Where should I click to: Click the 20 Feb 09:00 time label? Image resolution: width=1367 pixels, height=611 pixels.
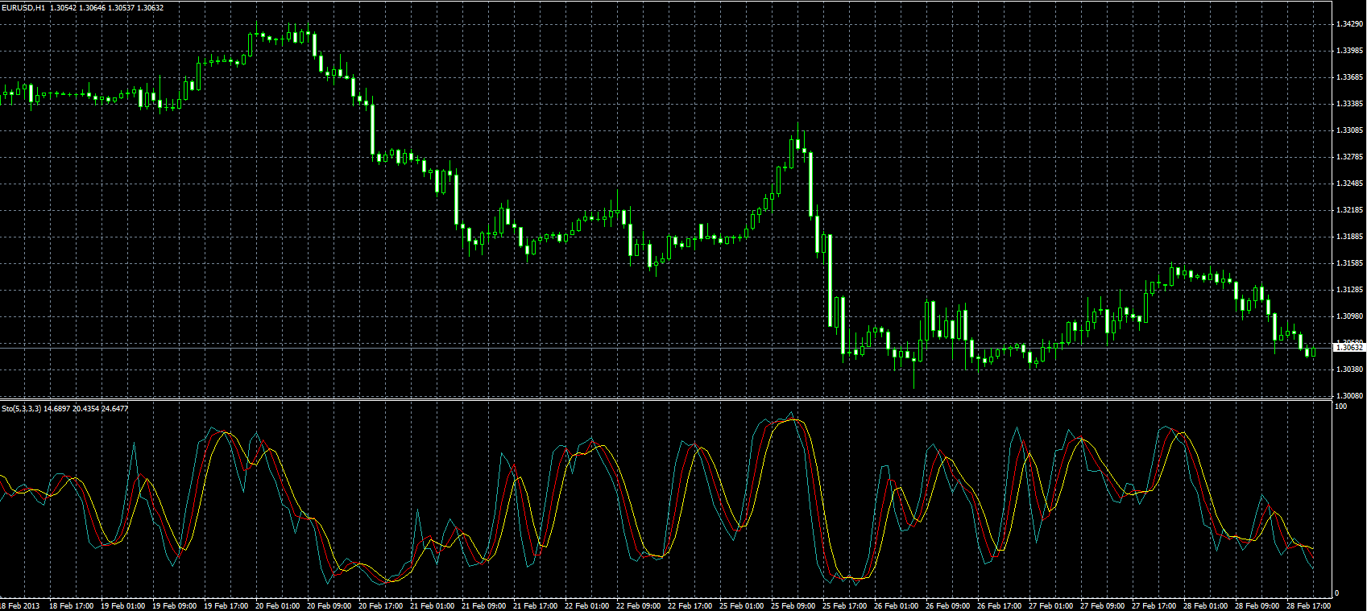coord(329,606)
